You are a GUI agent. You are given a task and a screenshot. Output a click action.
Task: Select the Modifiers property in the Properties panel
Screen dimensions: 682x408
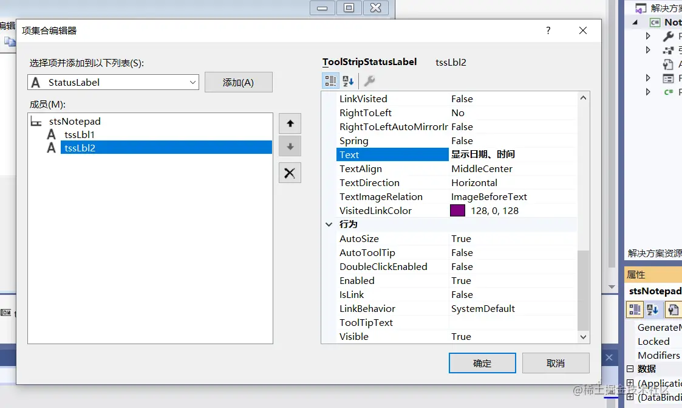pyautogui.click(x=658, y=355)
